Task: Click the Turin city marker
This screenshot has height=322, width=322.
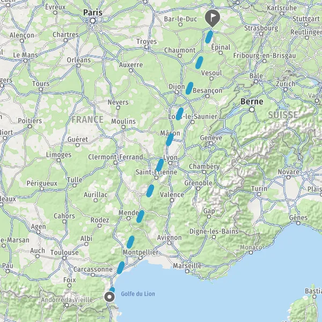Action: pyautogui.click(x=259, y=194)
